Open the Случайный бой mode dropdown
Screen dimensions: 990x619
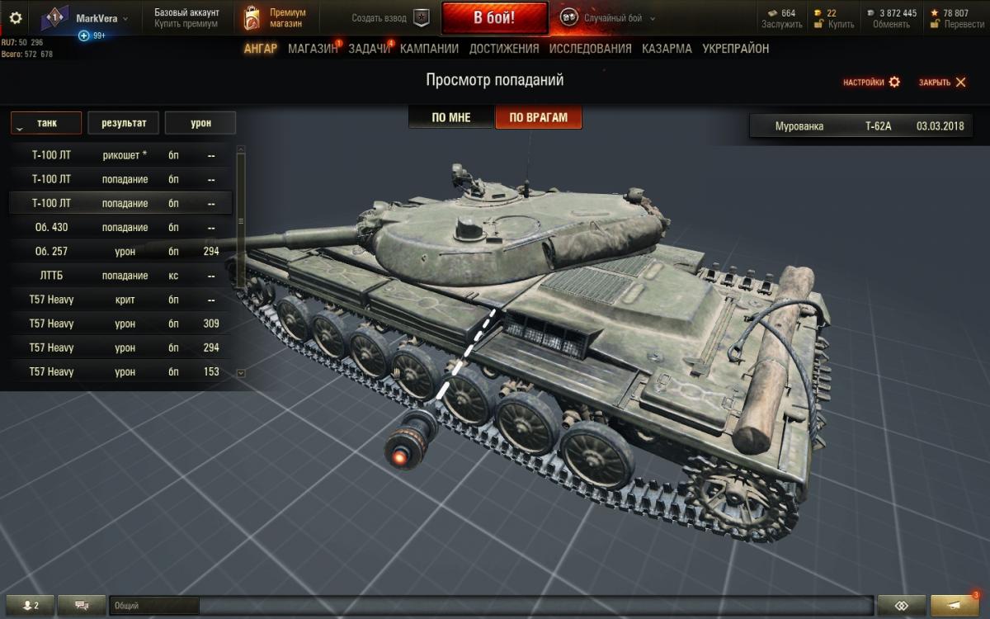653,18
